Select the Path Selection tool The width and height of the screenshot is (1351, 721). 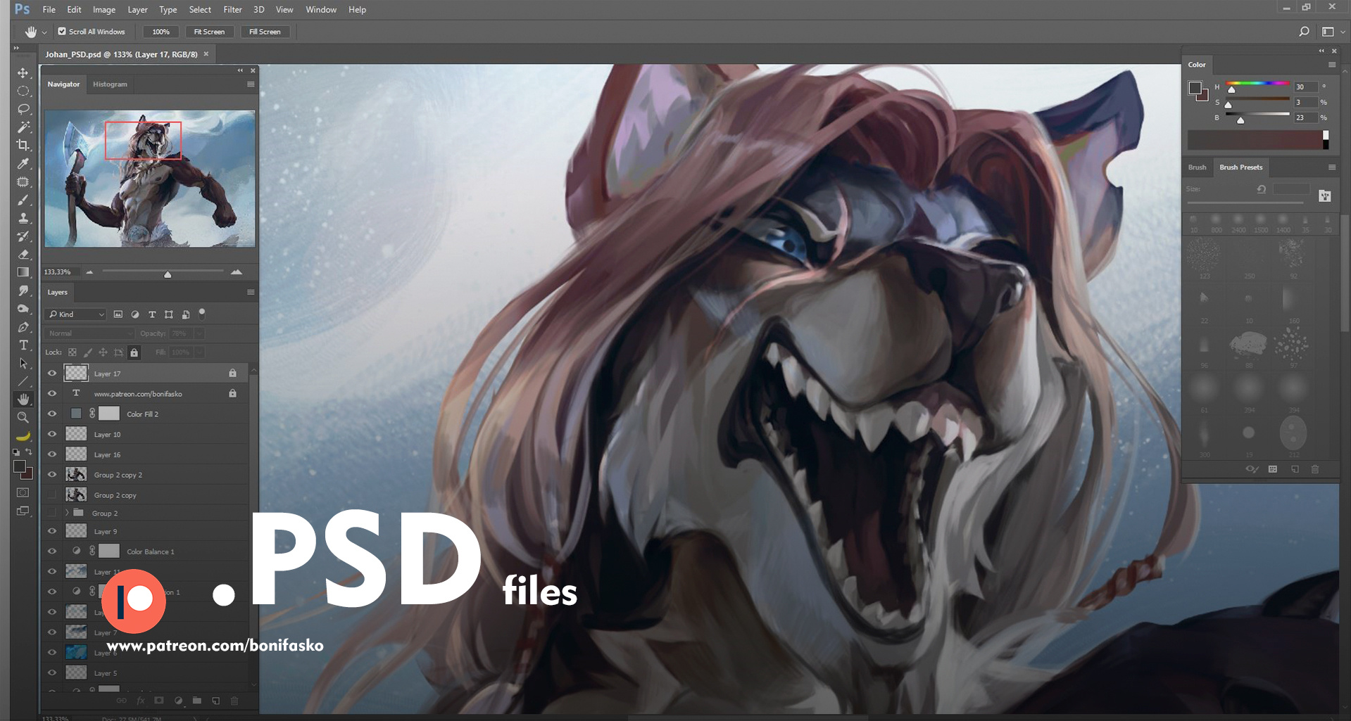click(x=23, y=364)
